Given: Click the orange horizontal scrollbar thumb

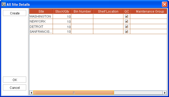Looking at the screenshot, I should pyautogui.click(x=74, y=93).
